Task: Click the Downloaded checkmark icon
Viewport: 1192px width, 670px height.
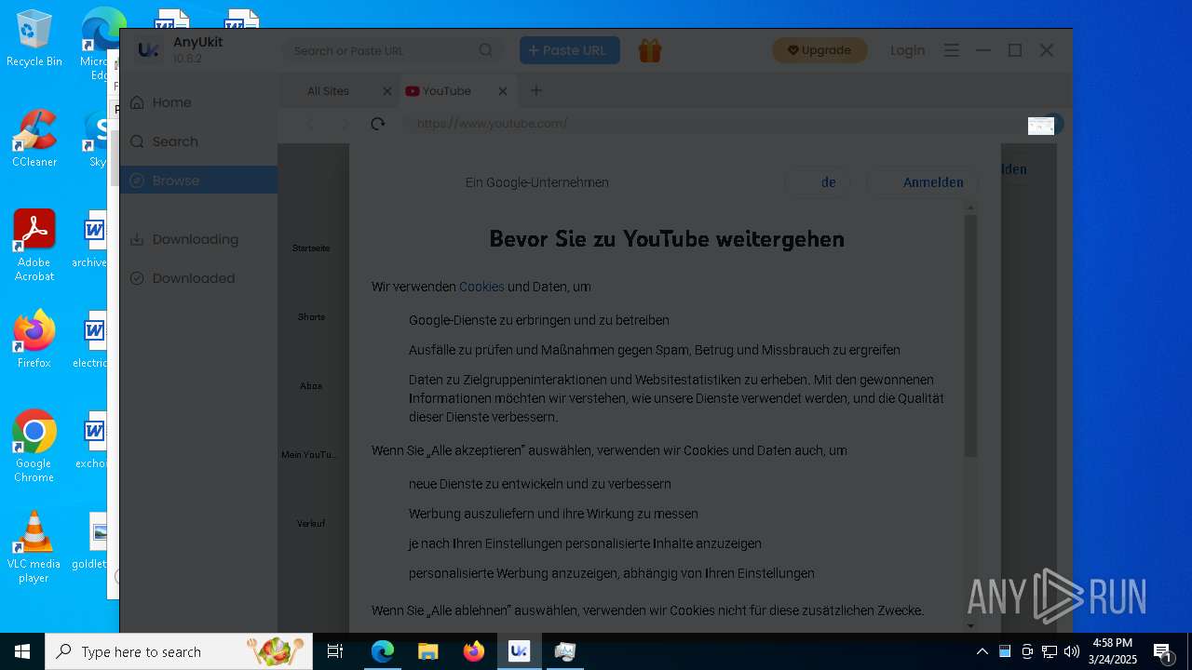Action: [137, 278]
